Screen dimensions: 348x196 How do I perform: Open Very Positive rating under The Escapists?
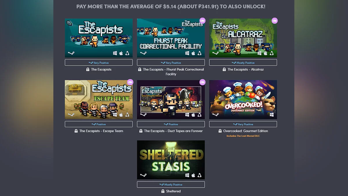coord(99,62)
